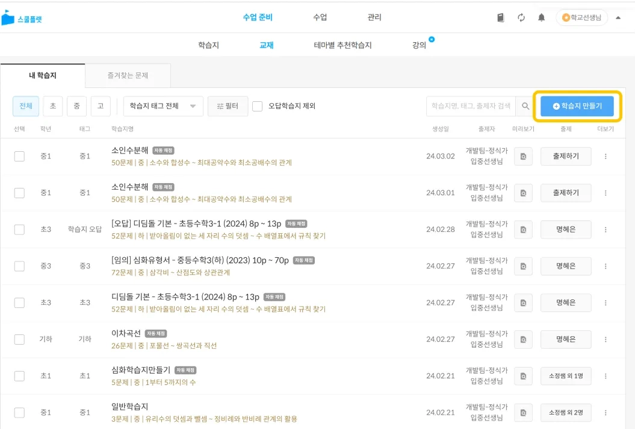Image resolution: width=635 pixels, height=429 pixels.
Task: Go to 강의 submenu
Action: [x=419, y=45]
